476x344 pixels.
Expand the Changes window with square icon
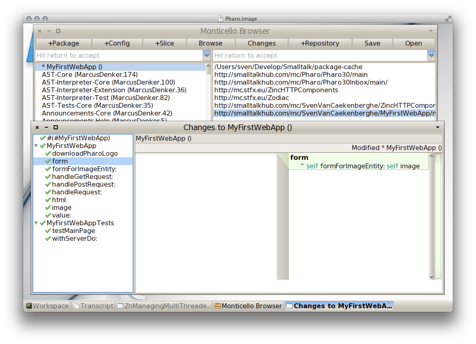[56, 127]
